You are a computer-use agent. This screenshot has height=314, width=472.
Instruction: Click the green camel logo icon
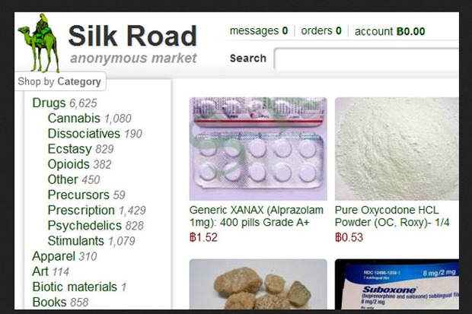(38, 43)
